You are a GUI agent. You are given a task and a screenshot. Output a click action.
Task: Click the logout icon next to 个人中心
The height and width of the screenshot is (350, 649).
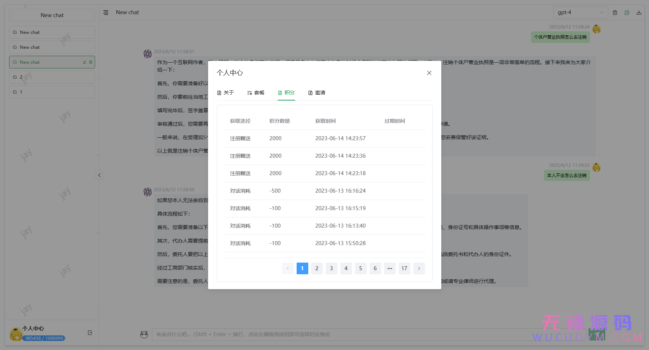(90, 333)
